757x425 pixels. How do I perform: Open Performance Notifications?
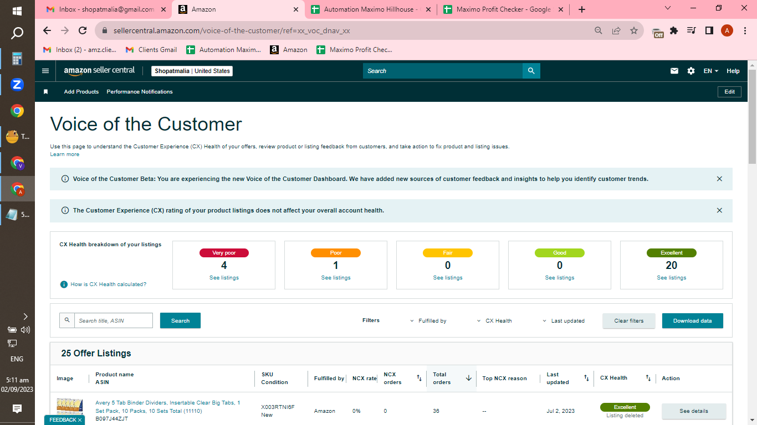(140, 92)
